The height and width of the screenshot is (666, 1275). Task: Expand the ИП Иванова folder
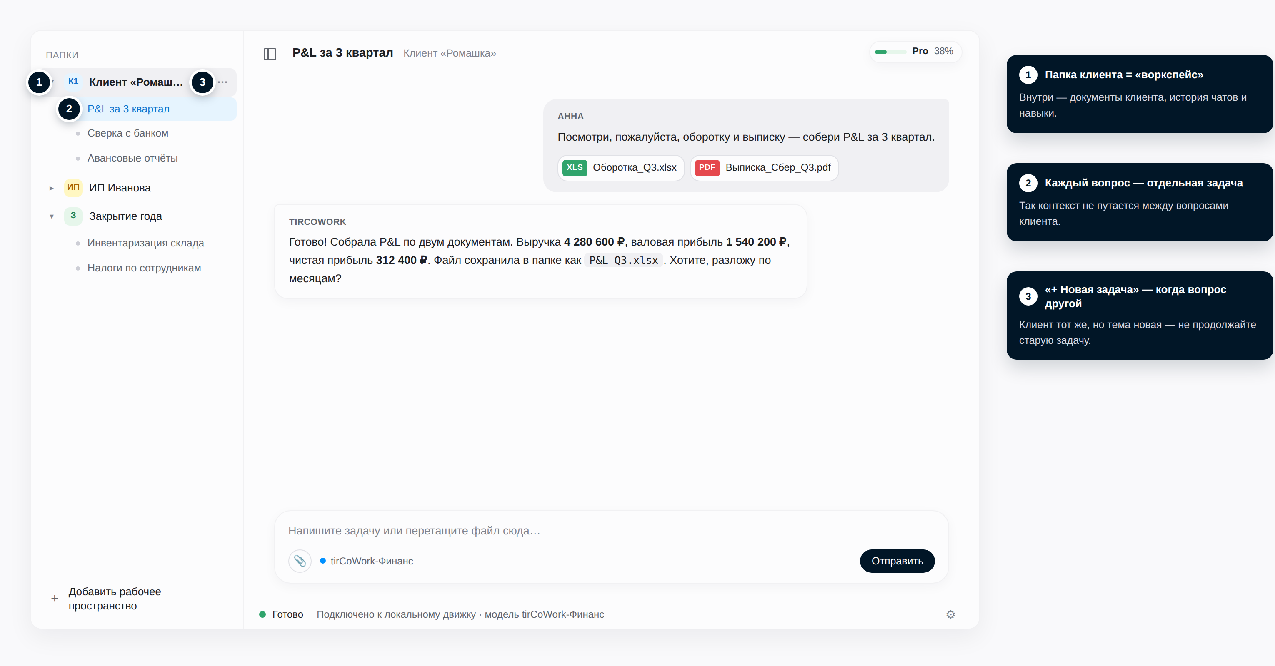[52, 188]
